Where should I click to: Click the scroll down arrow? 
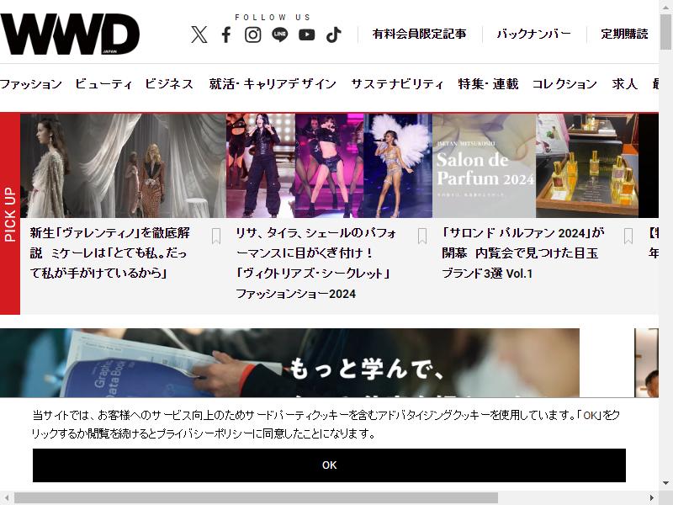pyautogui.click(x=665, y=483)
